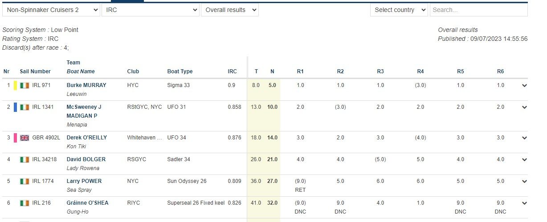Image resolution: width=547 pixels, height=222 pixels.
Task: Click the Irish flag beside IRL 216
Action: (24, 203)
